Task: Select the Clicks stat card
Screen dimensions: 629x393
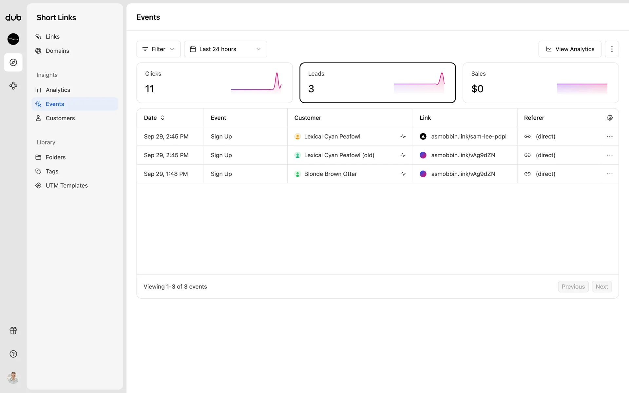Action: click(214, 83)
